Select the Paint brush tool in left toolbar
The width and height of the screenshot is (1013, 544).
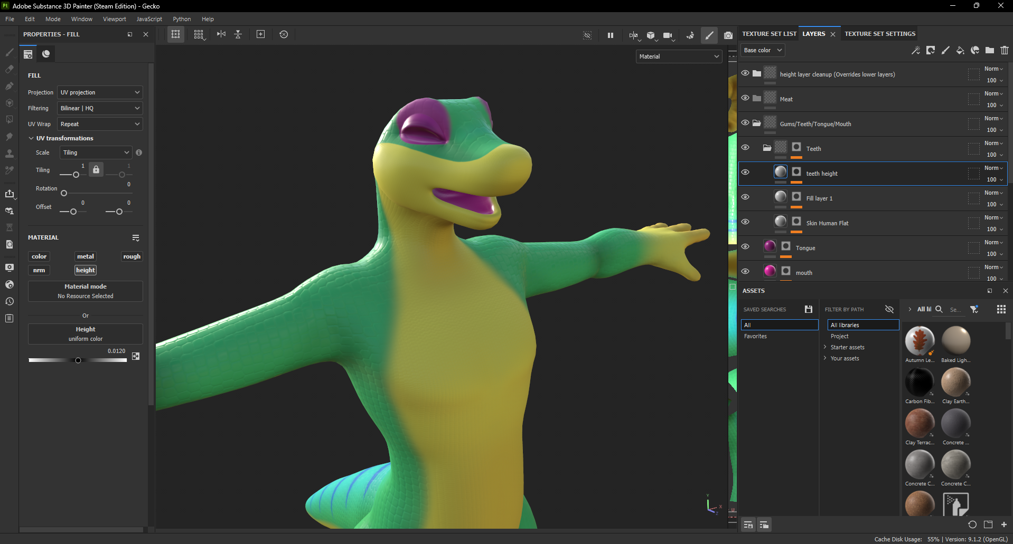(x=9, y=52)
